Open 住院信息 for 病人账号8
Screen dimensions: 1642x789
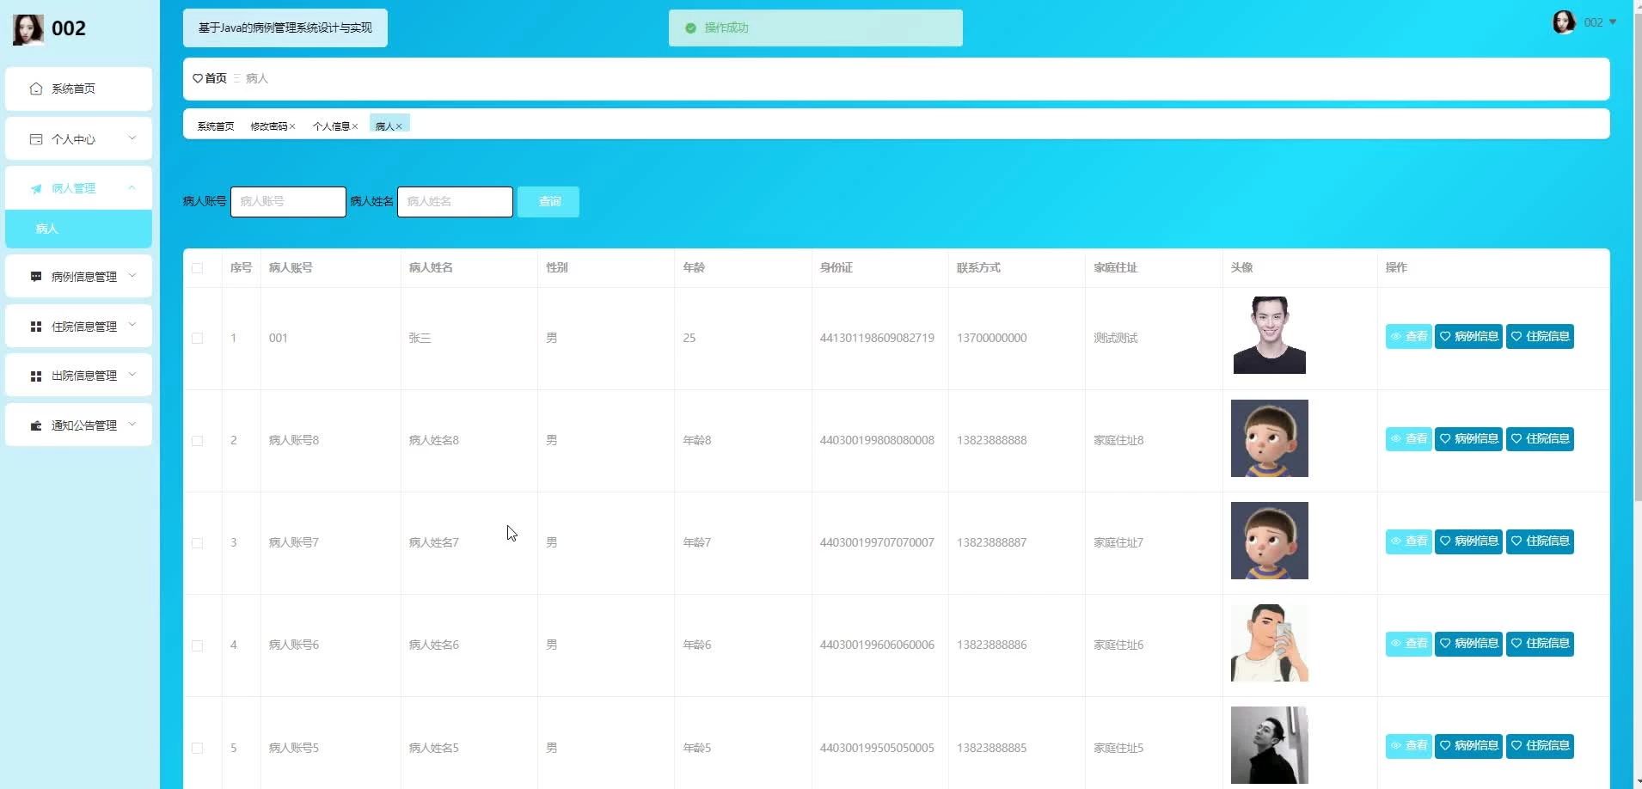[x=1540, y=439]
